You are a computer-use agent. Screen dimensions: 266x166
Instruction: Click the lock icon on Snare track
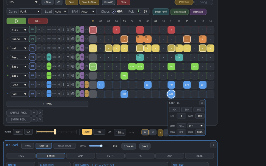(68, 39)
